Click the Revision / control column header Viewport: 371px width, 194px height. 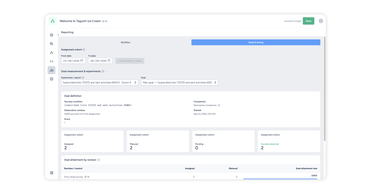tap(73, 168)
